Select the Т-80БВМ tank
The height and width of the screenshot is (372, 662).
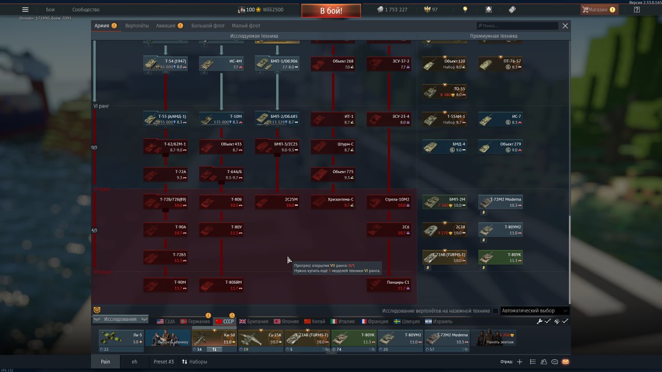pyautogui.click(x=221, y=285)
